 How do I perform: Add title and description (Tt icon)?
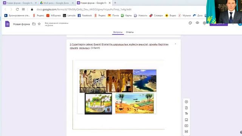186,114
